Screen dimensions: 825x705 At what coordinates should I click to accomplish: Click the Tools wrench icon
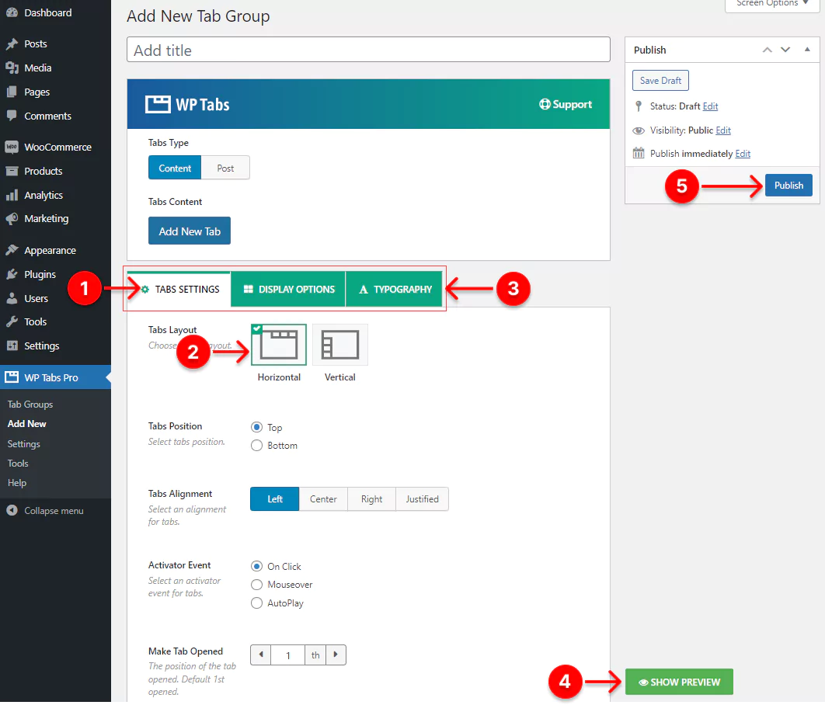pos(12,321)
